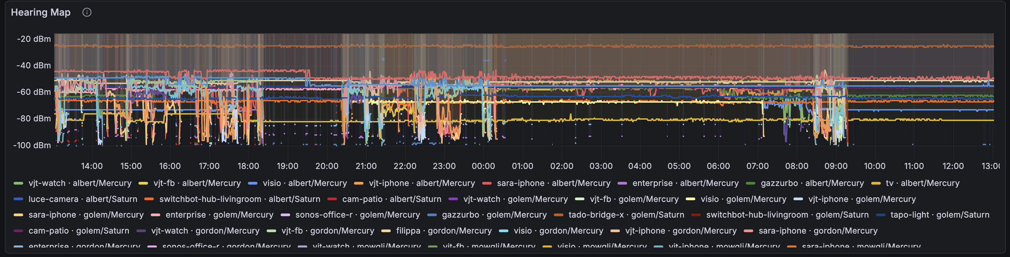The height and width of the screenshot is (257, 1010).
Task: Click the purple swatch for enterprise · albert/Mercury
Action: pos(622,183)
